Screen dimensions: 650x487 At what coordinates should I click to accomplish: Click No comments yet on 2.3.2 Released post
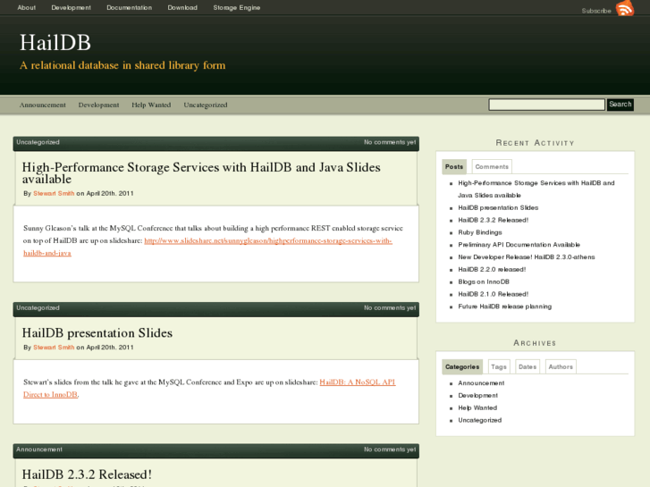(x=390, y=449)
